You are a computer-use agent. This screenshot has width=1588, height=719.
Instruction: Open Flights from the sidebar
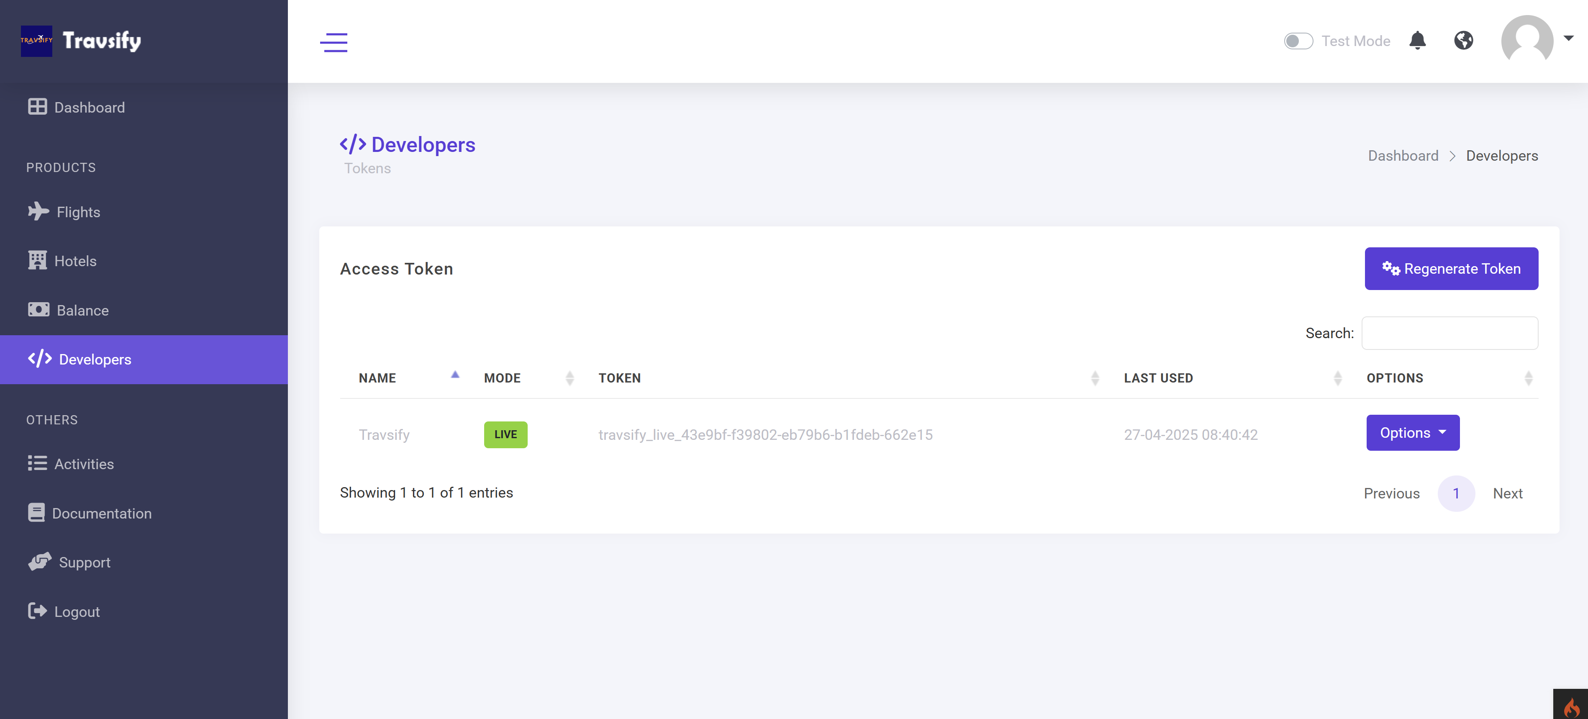pyautogui.click(x=78, y=211)
